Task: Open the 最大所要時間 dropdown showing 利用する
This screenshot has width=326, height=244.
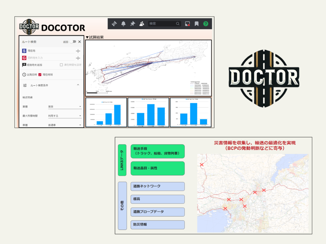Action: tap(65, 116)
